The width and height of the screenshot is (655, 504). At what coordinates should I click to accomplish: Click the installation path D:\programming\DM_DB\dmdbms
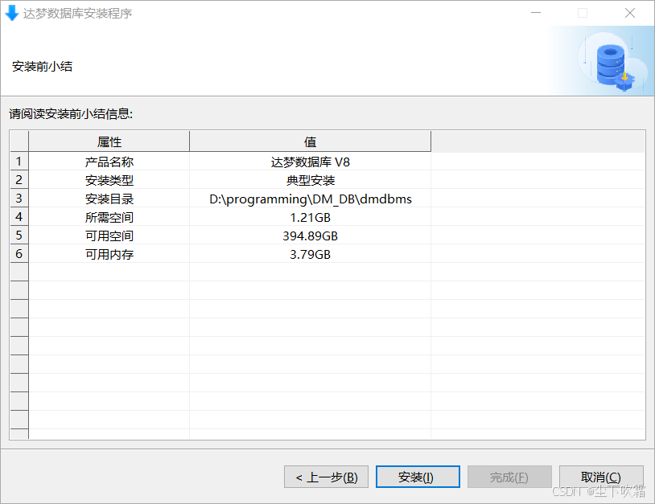[x=311, y=199]
